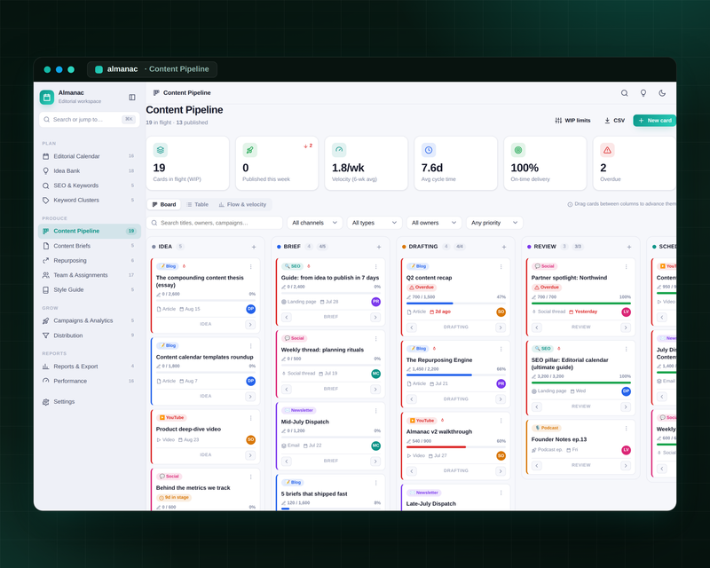The image size is (710, 568).
Task: Click Cards in flight (WIP) stat card
Action: click(188, 163)
